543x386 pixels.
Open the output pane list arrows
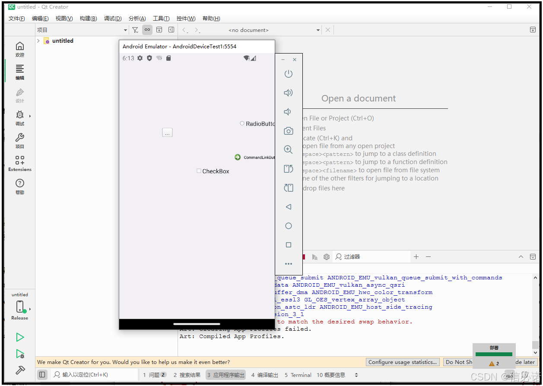pyautogui.click(x=356, y=375)
